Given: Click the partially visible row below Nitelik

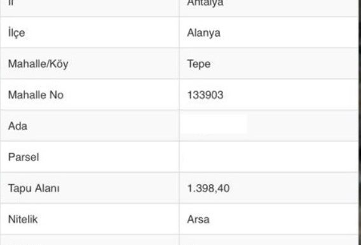Looking at the screenshot, I should point(179,240).
